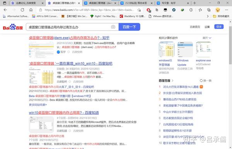Open the APK to BAR Conver... bookmark
Viewport: 232px width, 149px height.
coord(45,16)
